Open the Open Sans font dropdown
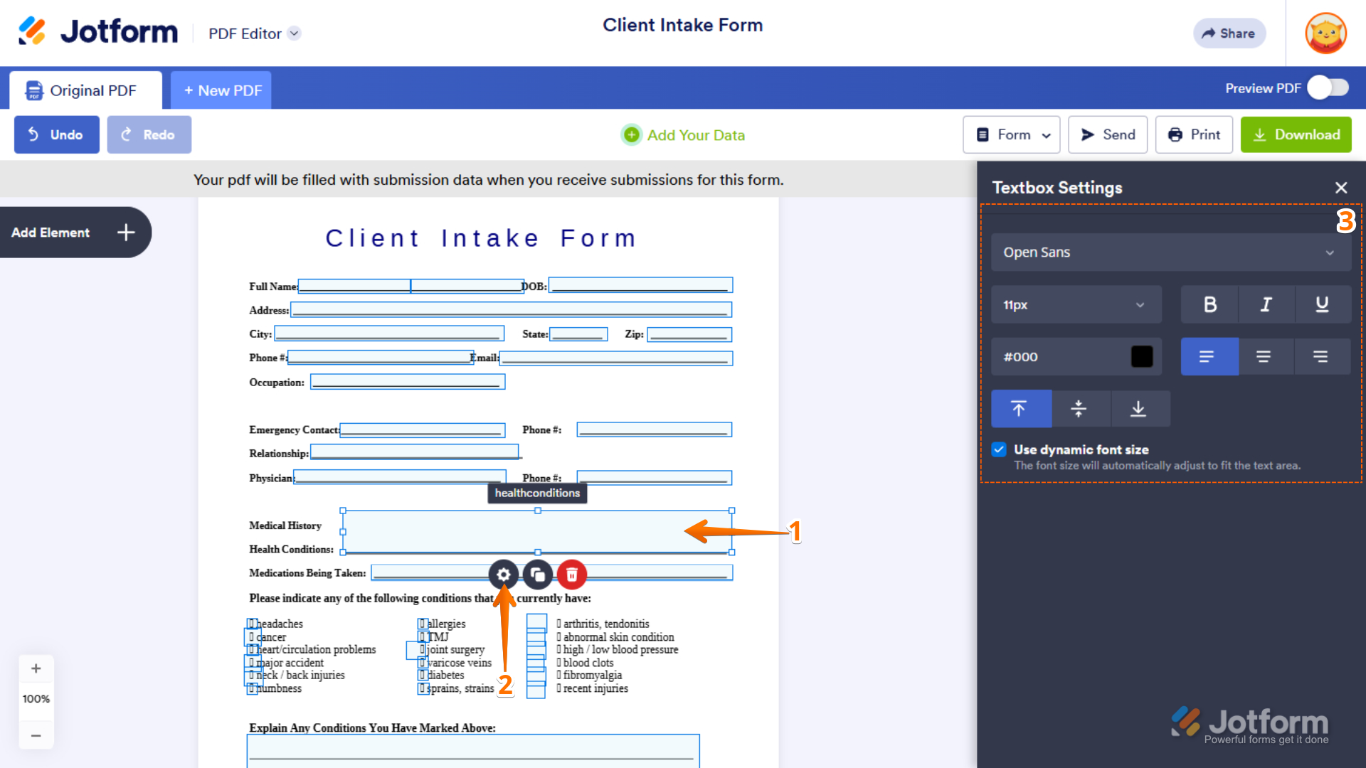The width and height of the screenshot is (1366, 768). (x=1170, y=252)
